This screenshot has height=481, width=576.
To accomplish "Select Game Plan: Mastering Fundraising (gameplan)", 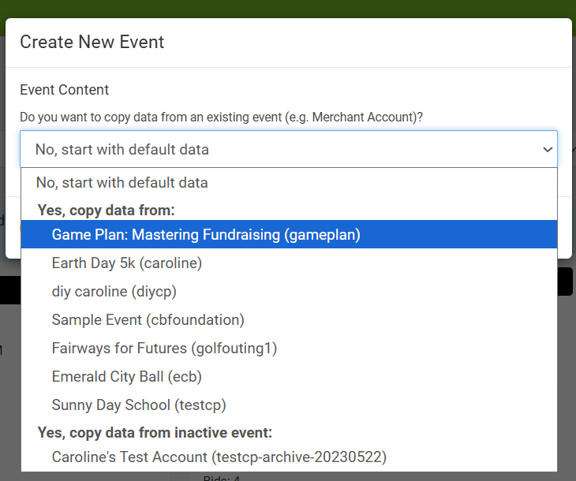I will (206, 235).
